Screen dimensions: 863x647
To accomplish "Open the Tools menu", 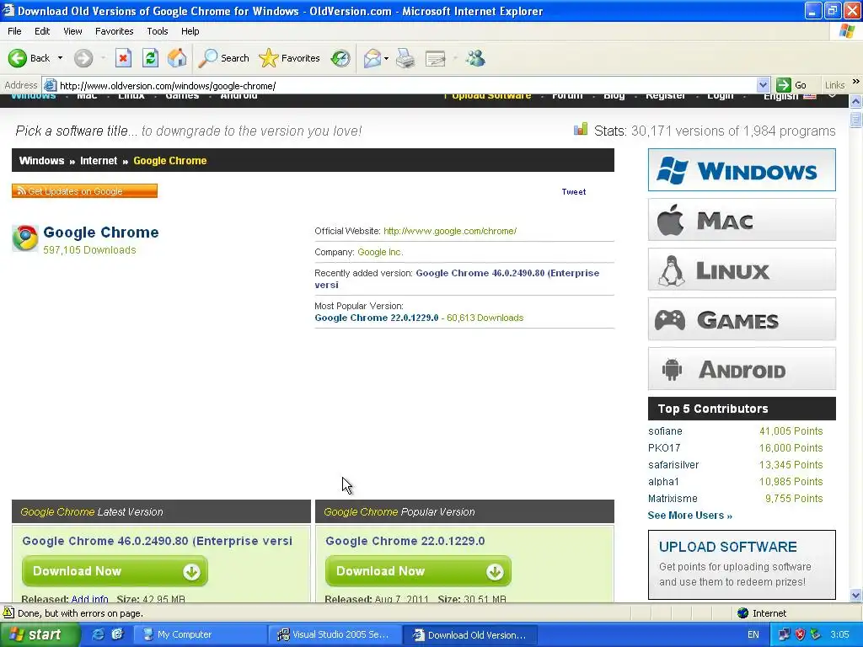I will point(158,31).
